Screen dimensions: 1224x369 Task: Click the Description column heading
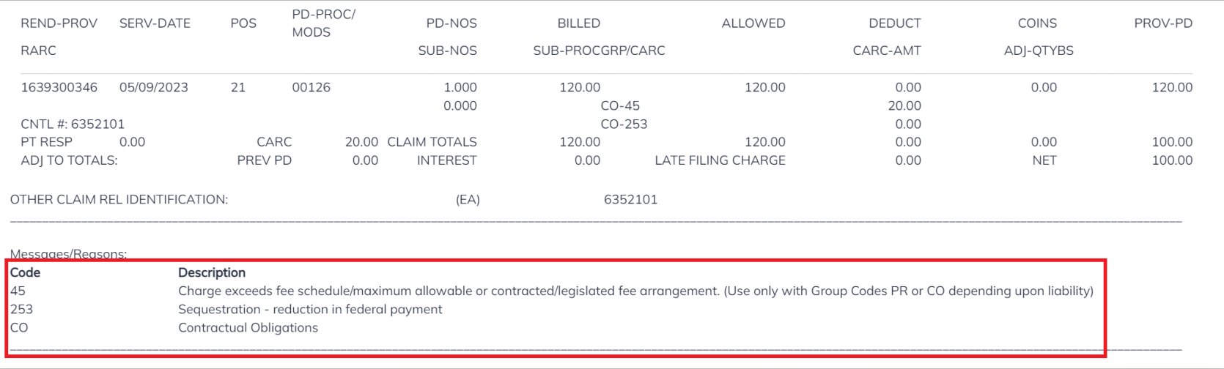(212, 272)
